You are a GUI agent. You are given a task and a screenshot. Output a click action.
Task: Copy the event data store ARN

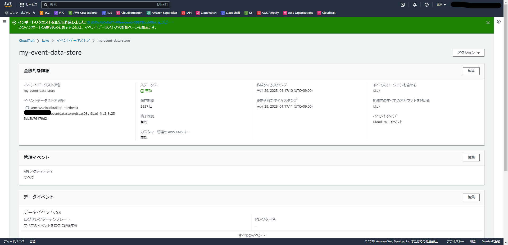pyautogui.click(x=27, y=108)
